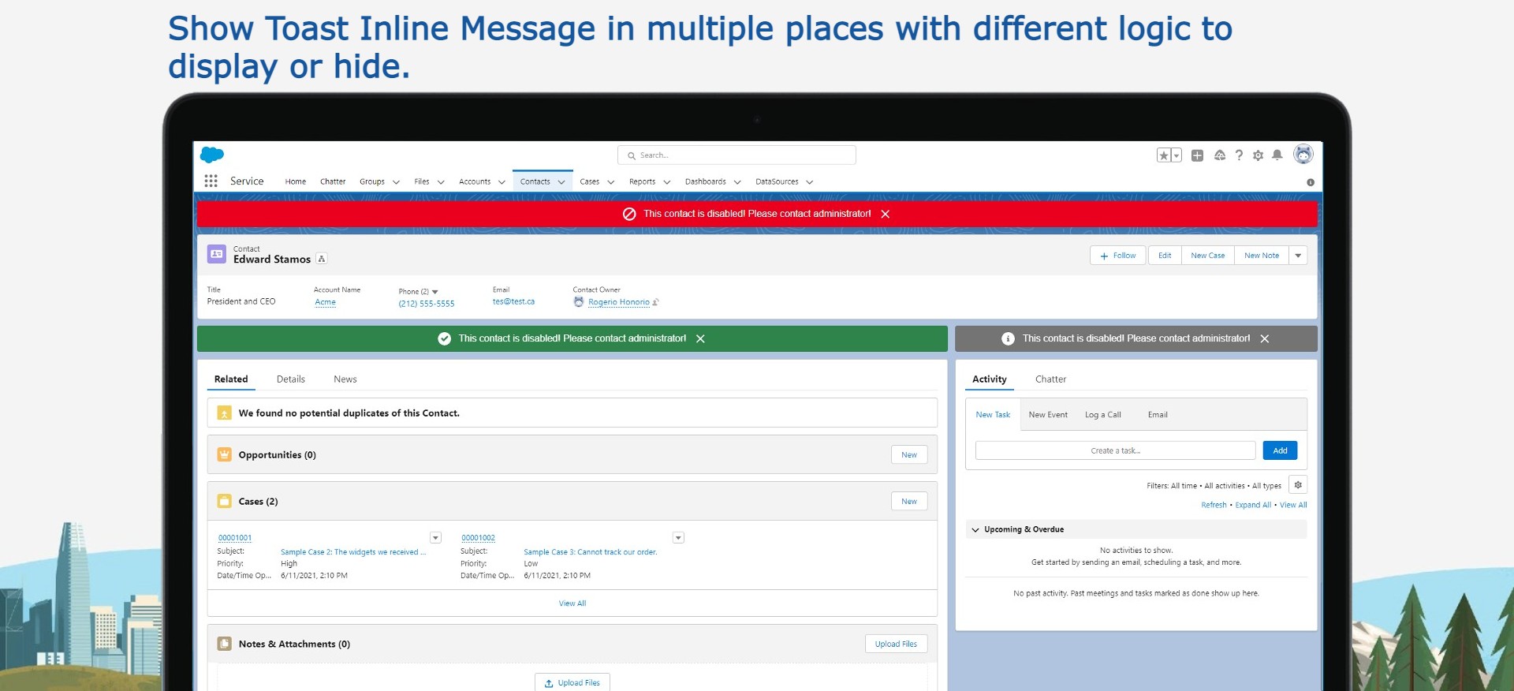Switch to the Chatter tab in activity panel
This screenshot has width=1514, height=691.
[1050, 379]
